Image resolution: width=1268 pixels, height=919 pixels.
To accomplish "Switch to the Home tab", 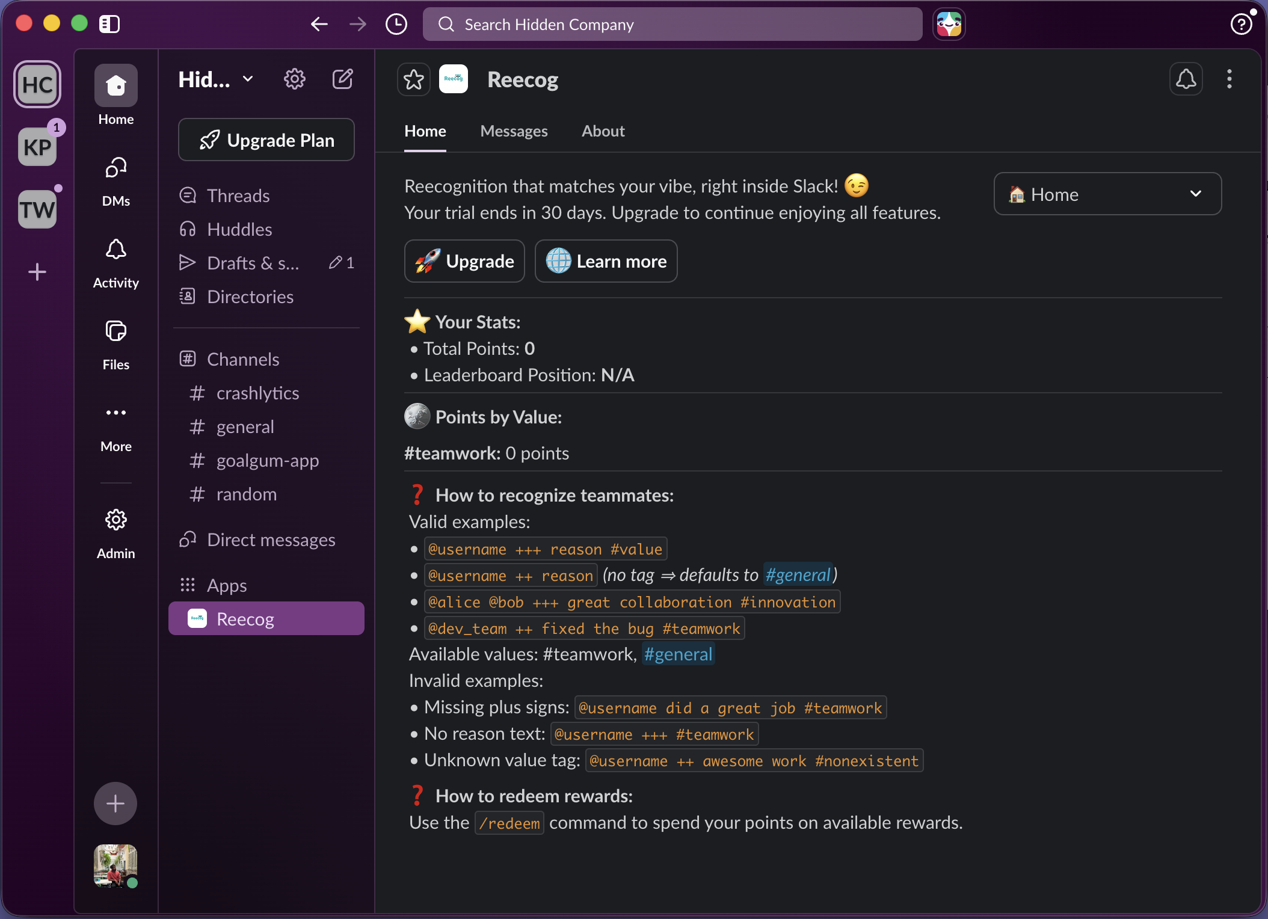I will coord(425,131).
